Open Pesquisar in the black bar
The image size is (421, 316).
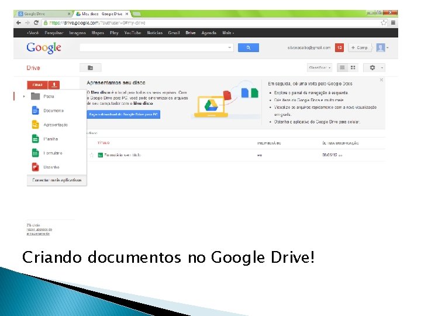(54, 33)
